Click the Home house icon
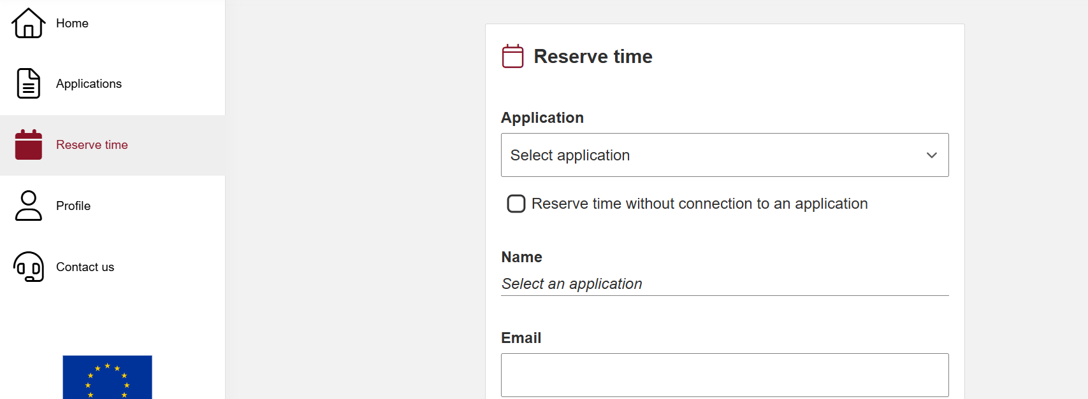Screen dimensions: 1088x399 pyautogui.click(x=29, y=24)
